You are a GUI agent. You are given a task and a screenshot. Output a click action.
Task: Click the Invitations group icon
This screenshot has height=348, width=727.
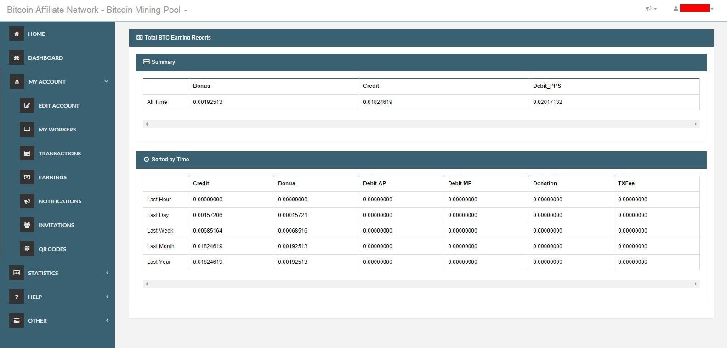(x=27, y=225)
